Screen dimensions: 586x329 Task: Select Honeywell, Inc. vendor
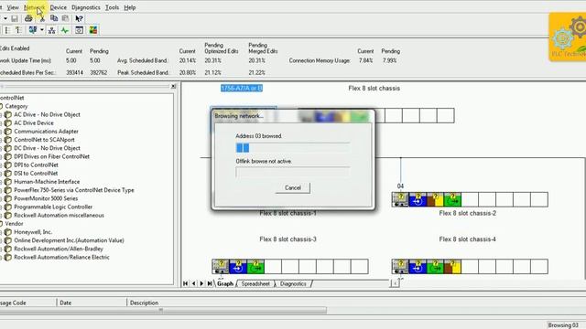33,232
